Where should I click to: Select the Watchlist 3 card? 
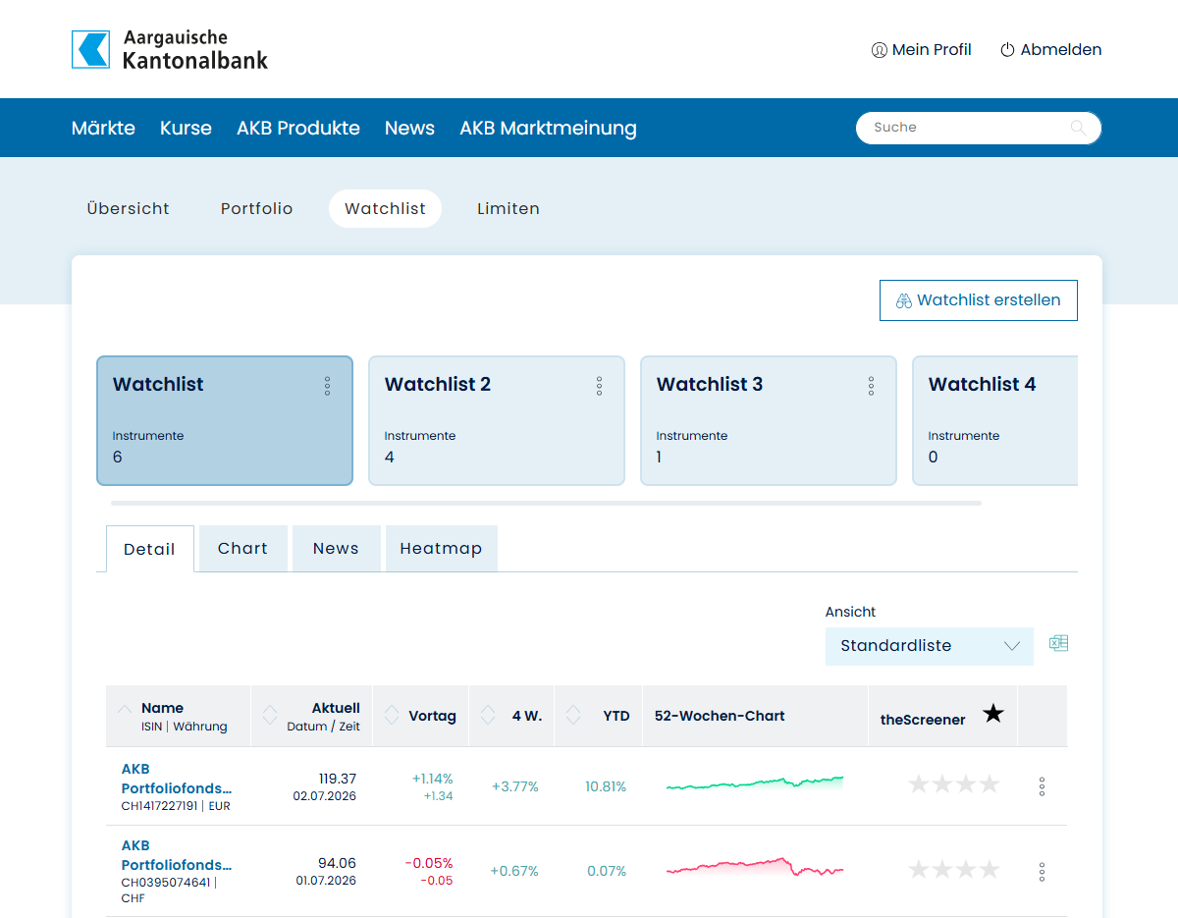tap(769, 420)
